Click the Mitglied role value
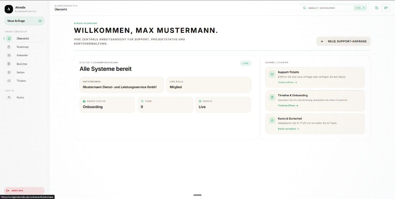This screenshot has width=395, height=199. pos(176,87)
